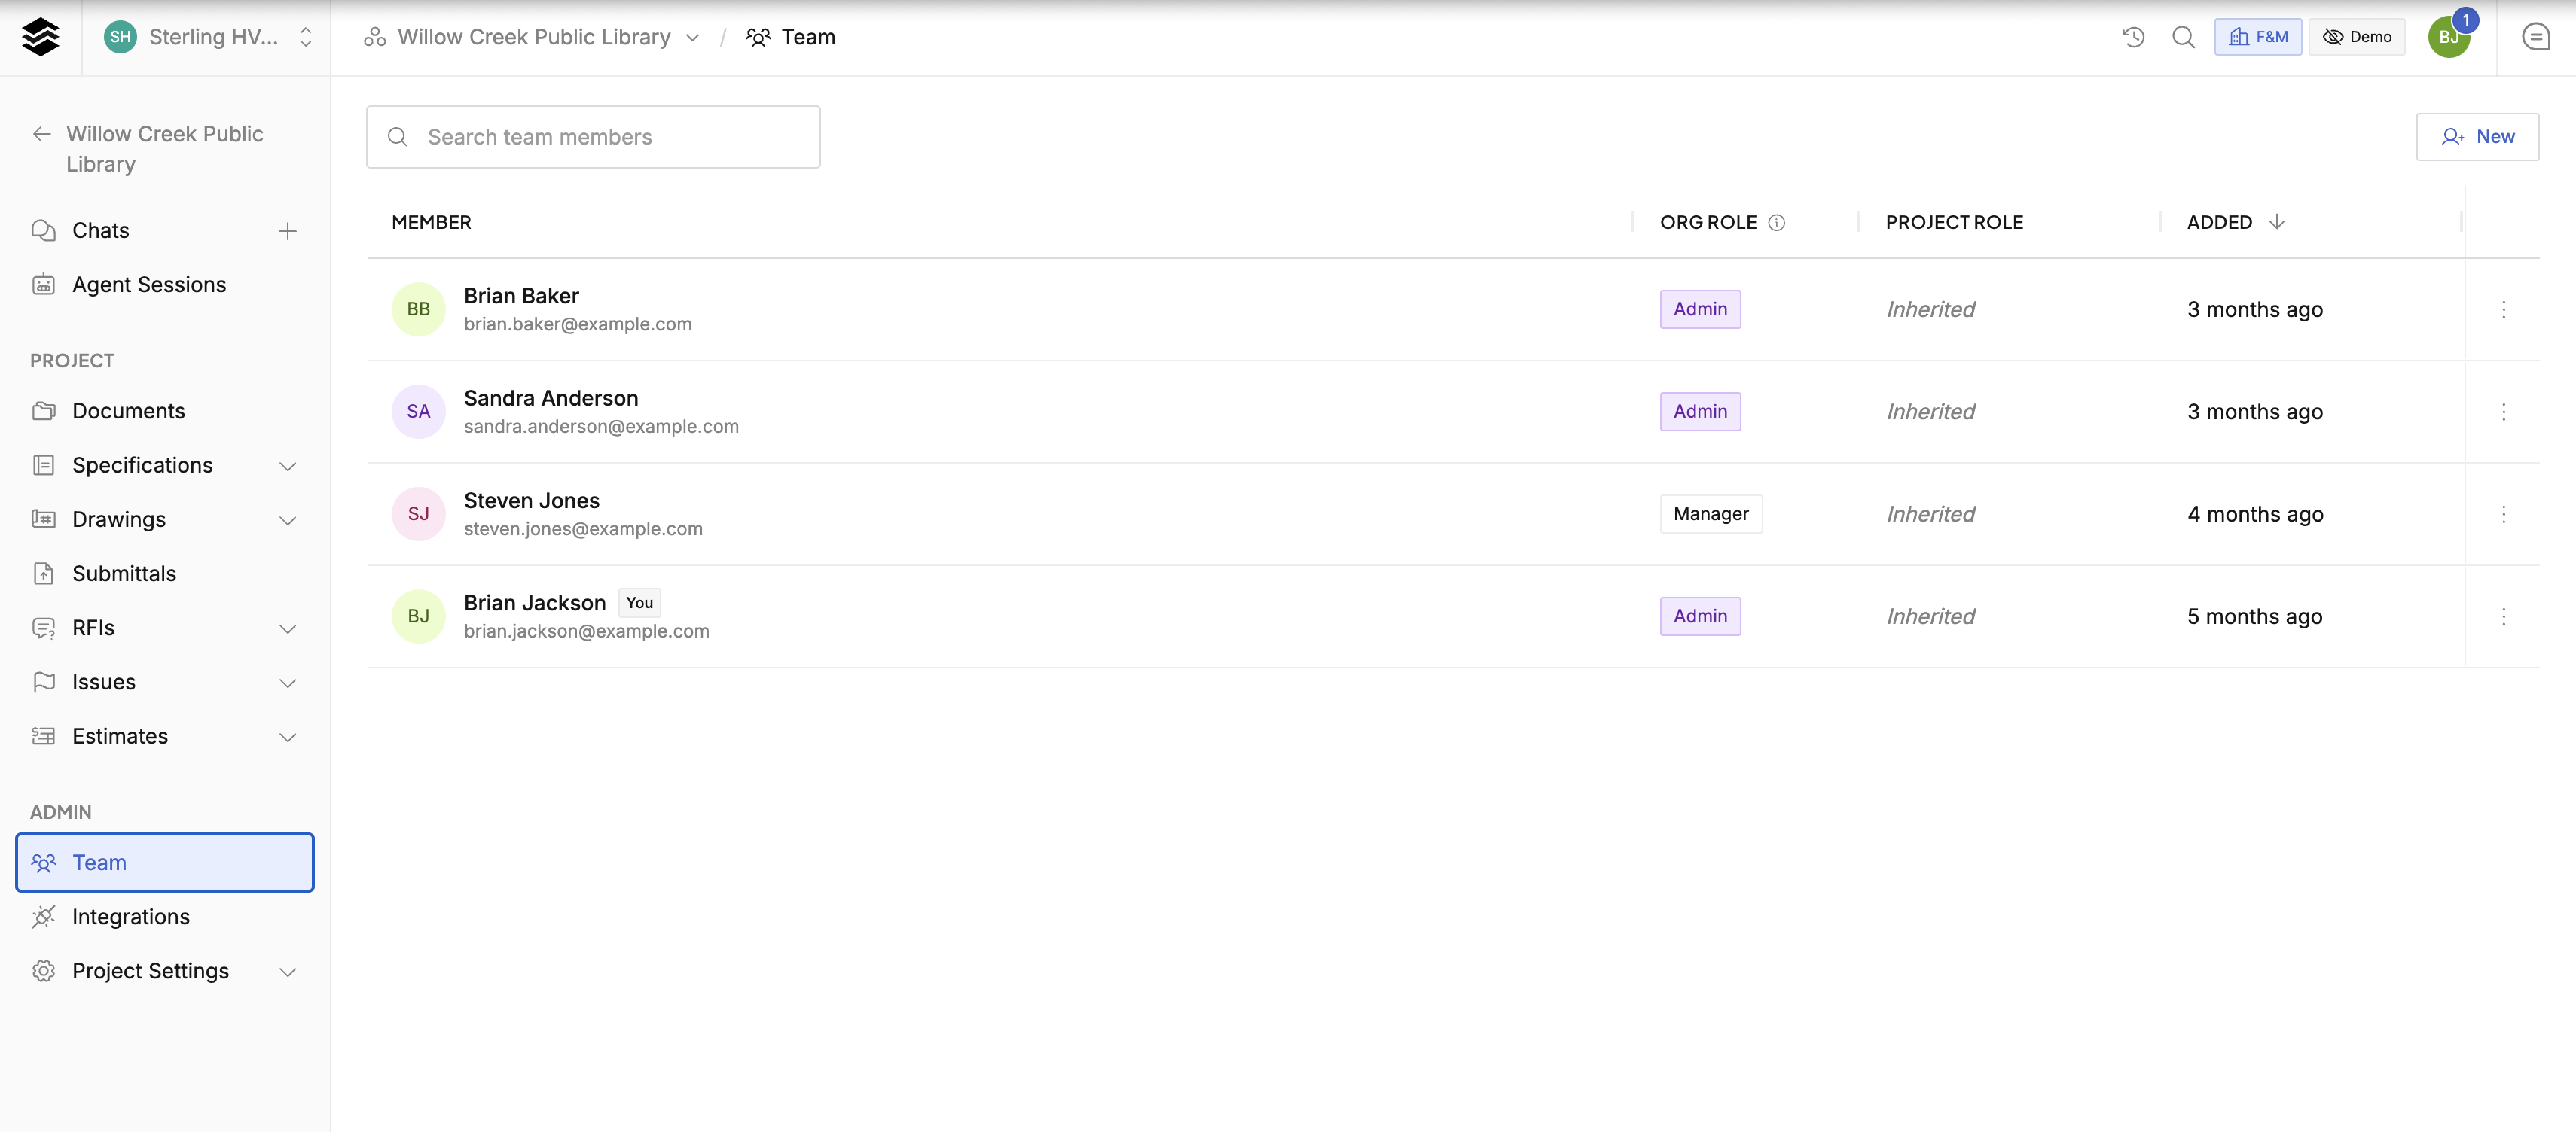Click the BJ avatar in Brian Jackson row
This screenshot has width=2576, height=1132.
[x=418, y=616]
